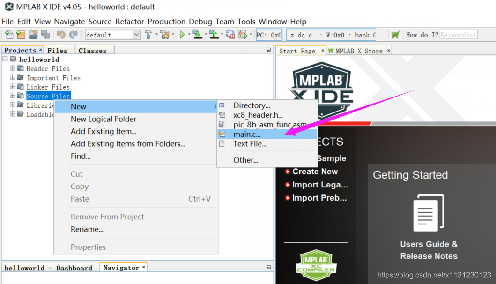Click the New File toolbar icon
496x284 pixels.
pos(9,35)
